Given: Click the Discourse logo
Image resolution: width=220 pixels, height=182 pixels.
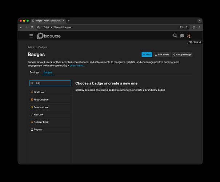Looking at the screenshot, I should tap(49, 36).
